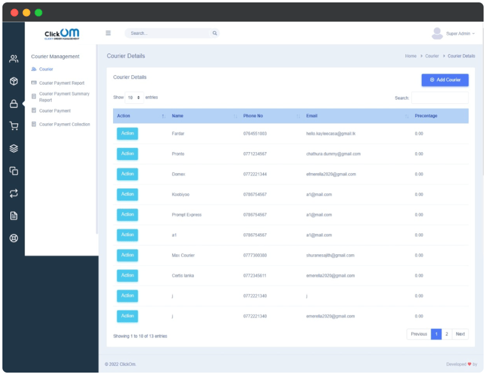The height and width of the screenshot is (375, 486).
Task: Open the package box icon in sidebar
Action: (14, 81)
